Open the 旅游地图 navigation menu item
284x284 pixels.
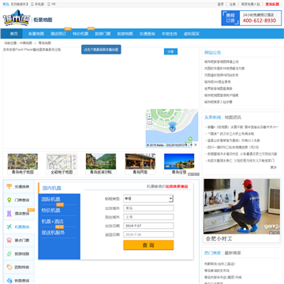[x=125, y=34]
